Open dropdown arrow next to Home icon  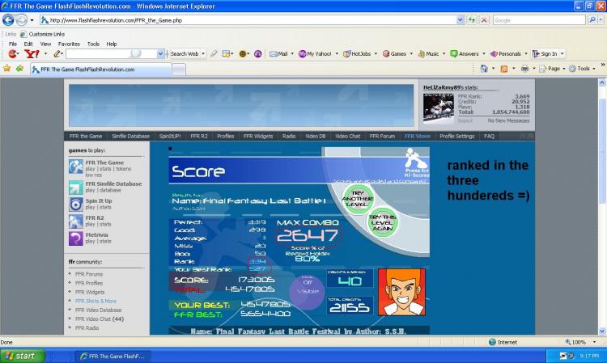[x=493, y=69]
